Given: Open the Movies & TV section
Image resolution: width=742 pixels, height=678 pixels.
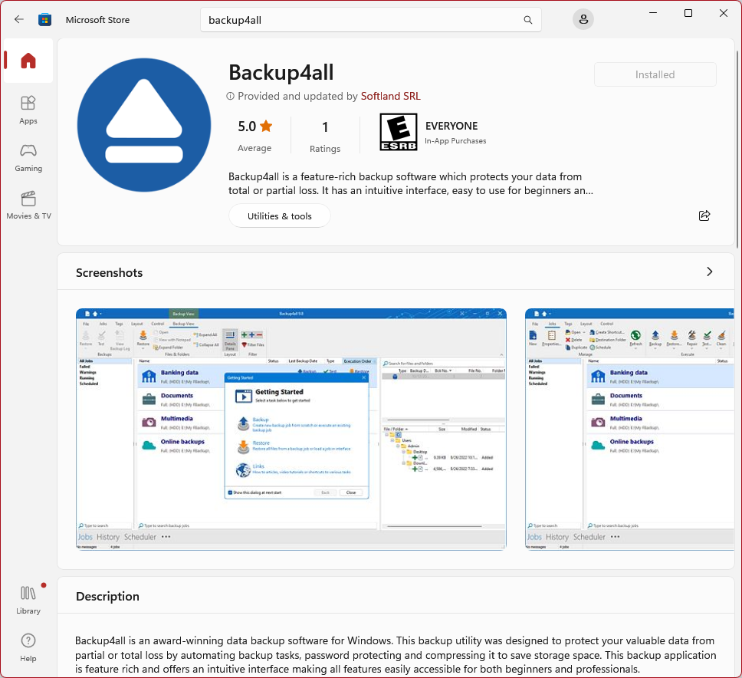Looking at the screenshot, I should [x=28, y=205].
